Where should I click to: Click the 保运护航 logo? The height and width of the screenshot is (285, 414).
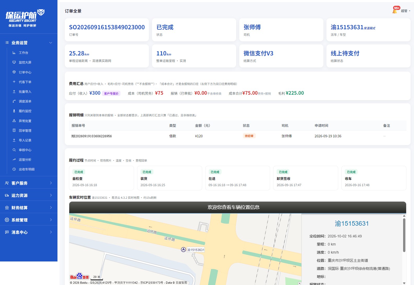pyautogui.click(x=25, y=18)
